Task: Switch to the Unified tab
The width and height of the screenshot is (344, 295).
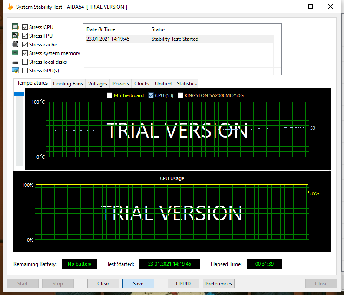Action: pyautogui.click(x=163, y=84)
